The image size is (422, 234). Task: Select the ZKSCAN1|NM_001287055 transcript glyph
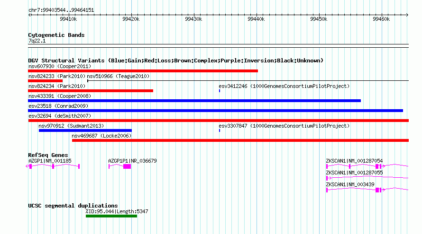point(367,178)
